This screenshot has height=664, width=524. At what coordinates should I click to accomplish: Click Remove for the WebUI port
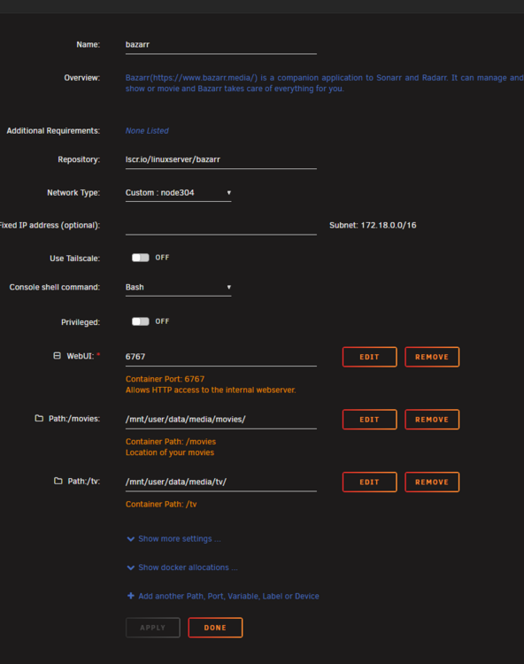point(432,357)
